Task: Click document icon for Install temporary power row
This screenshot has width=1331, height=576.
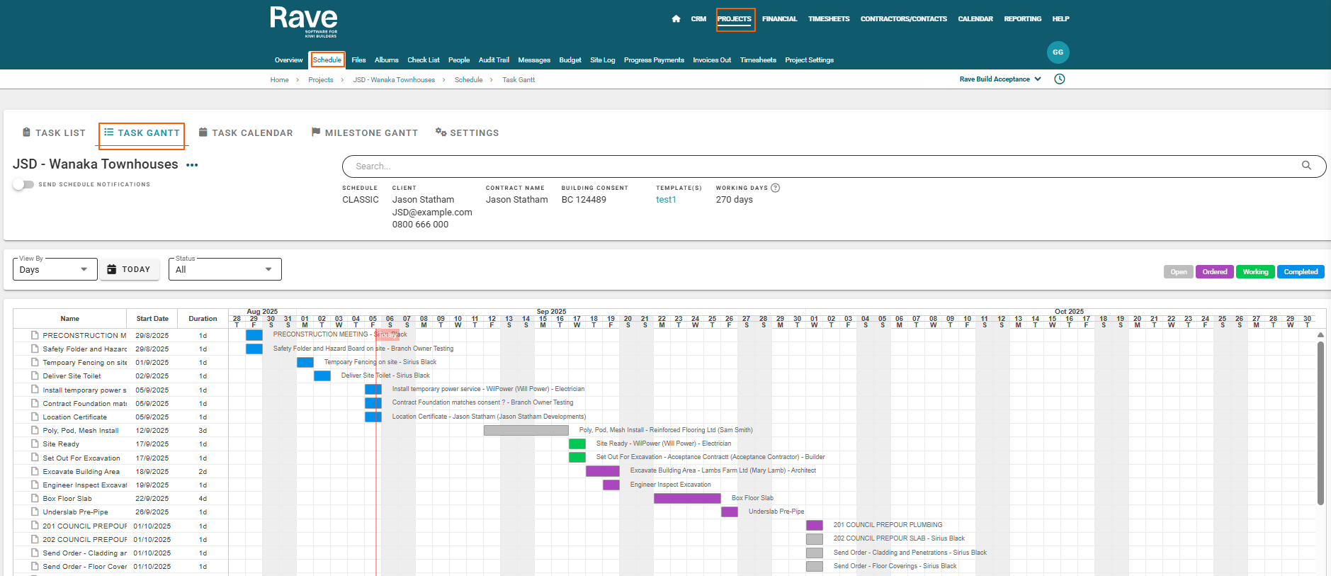Action: tap(35, 390)
